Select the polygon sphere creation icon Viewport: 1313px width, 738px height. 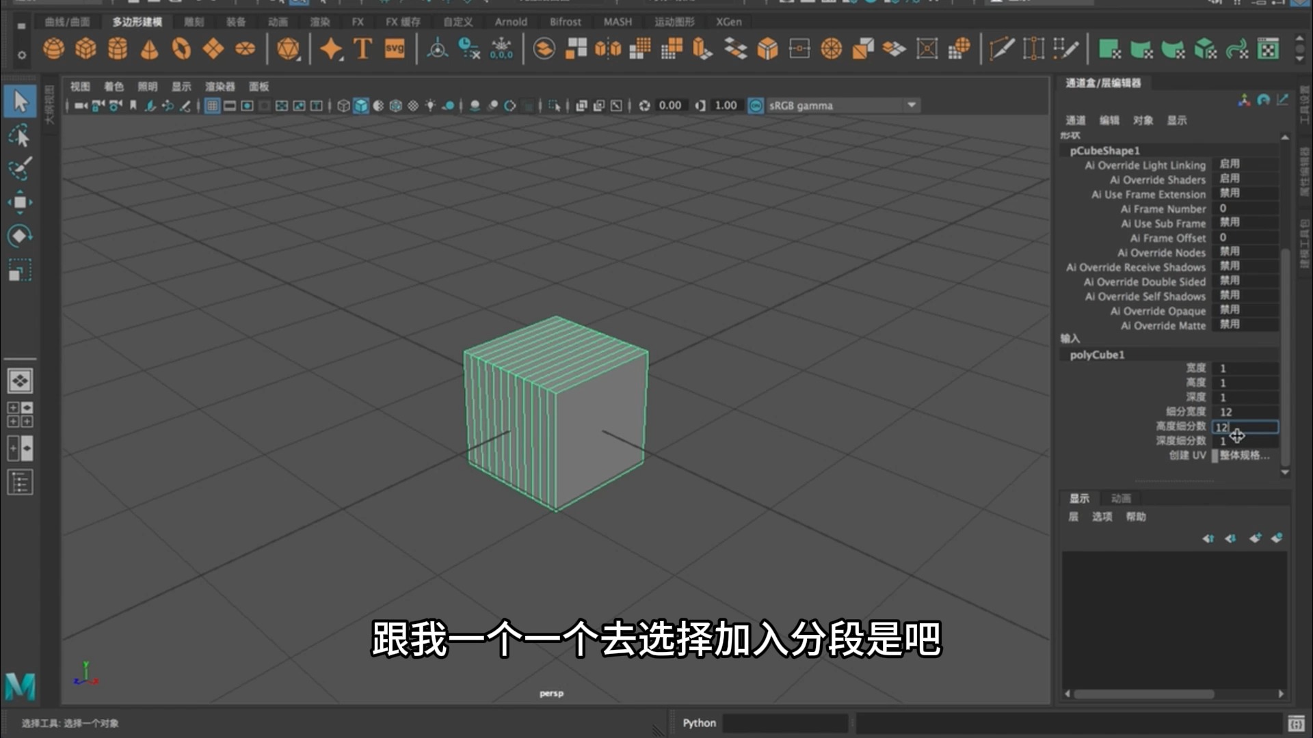54,49
